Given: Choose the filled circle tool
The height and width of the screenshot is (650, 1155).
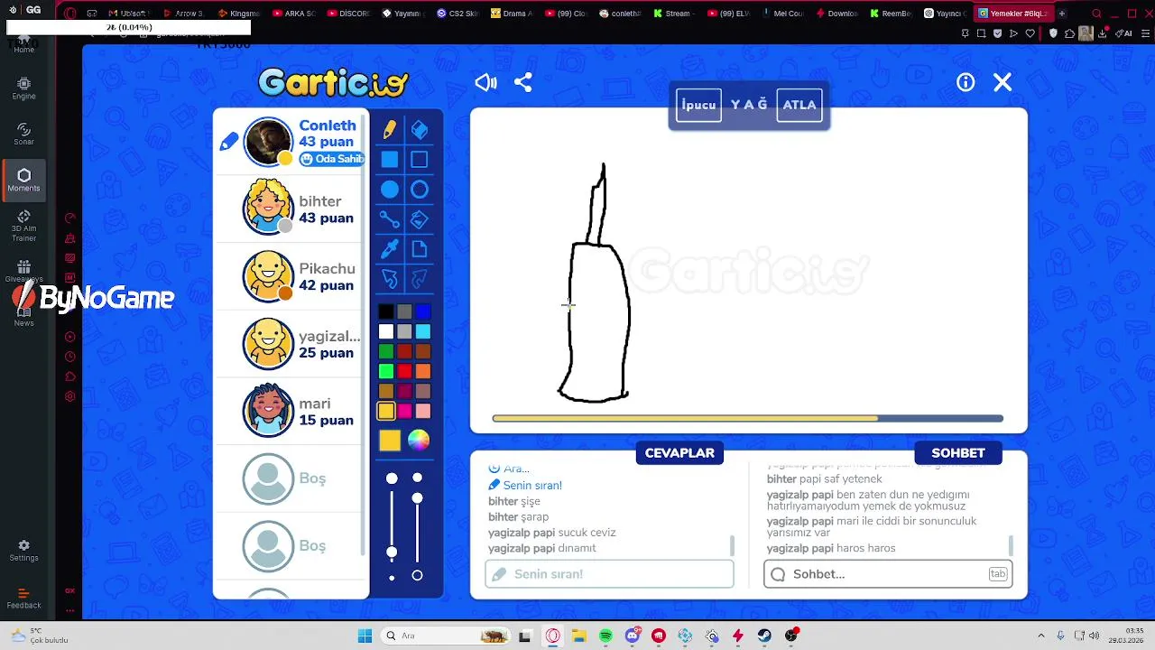Looking at the screenshot, I should point(389,190).
